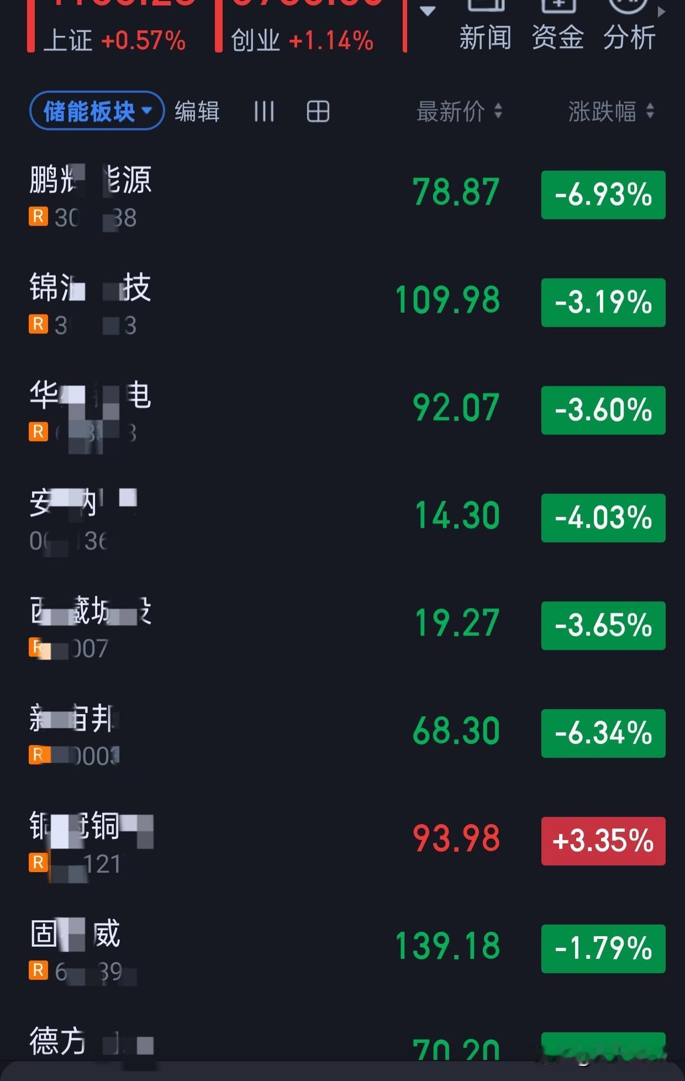Viewport: 685px width, 1081px height.
Task: Sort list by 最新价 column
Action: (459, 112)
